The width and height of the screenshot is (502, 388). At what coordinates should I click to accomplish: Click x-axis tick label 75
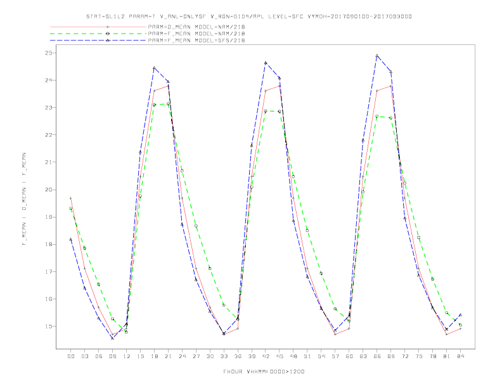419,356
